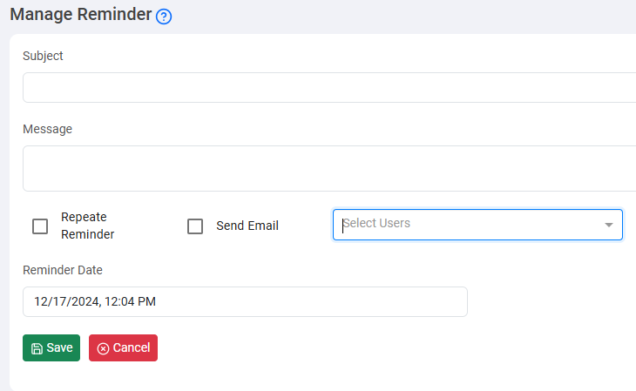
Task: Open the Select Users dropdown
Action: (x=470, y=224)
